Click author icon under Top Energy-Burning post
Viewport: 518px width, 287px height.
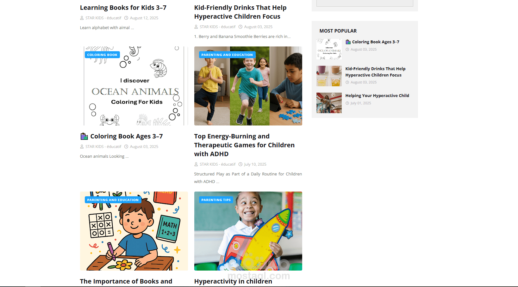click(196, 164)
